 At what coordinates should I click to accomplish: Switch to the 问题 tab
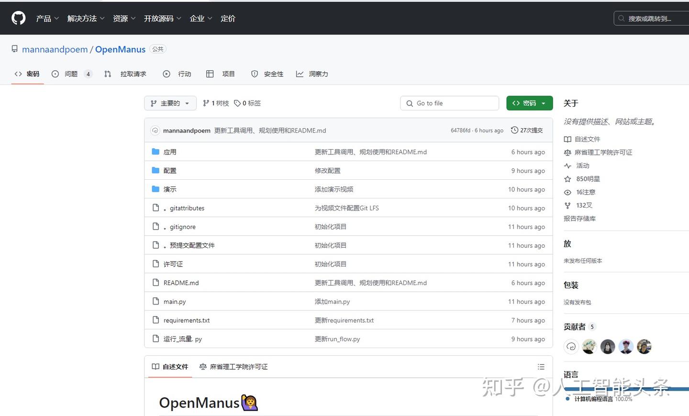coord(70,74)
